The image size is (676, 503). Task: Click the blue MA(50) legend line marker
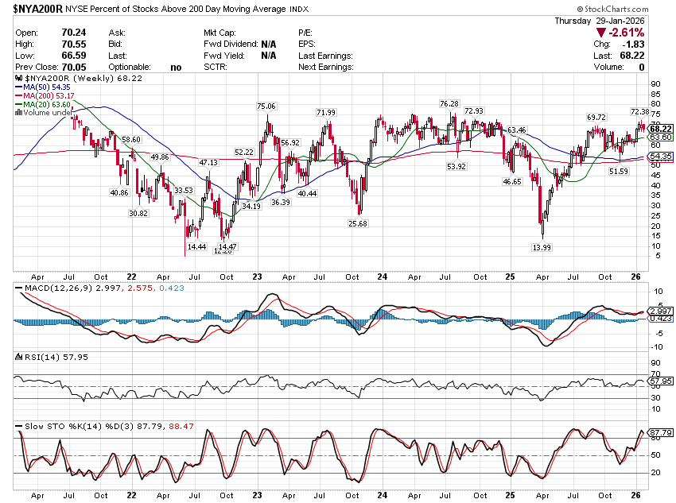[x=19, y=88]
